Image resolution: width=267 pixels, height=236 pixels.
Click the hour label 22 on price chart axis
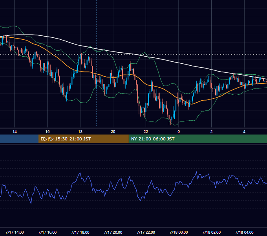[x=146, y=132]
